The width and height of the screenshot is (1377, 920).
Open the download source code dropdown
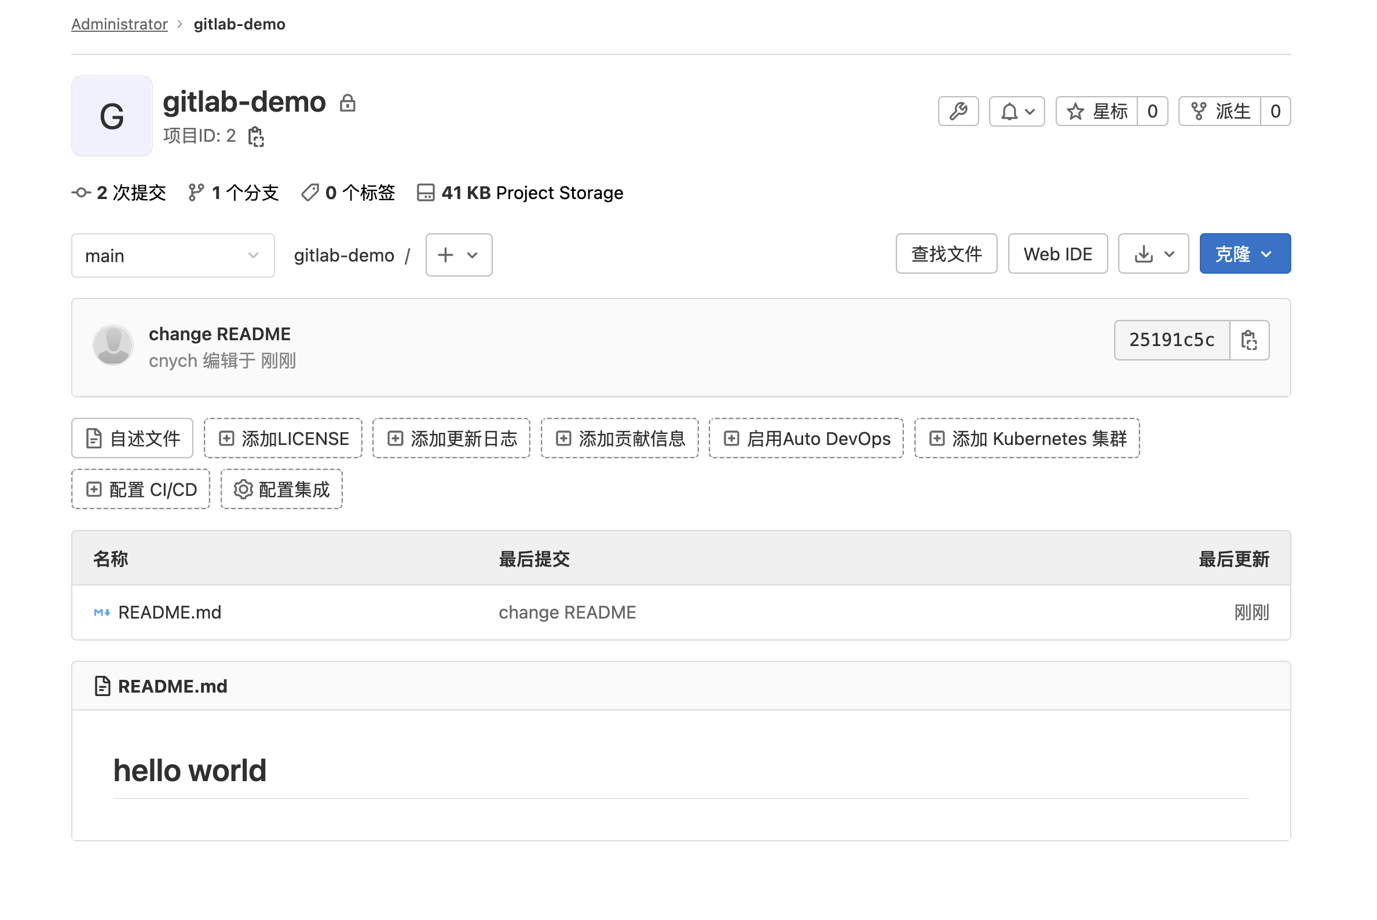1153,253
